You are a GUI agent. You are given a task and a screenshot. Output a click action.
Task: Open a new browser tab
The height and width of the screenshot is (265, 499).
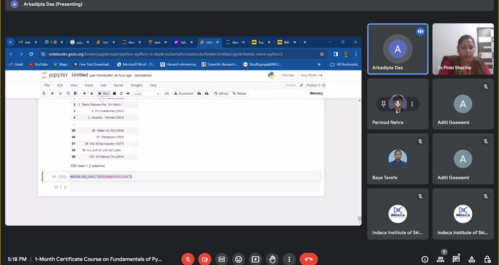[305, 42]
